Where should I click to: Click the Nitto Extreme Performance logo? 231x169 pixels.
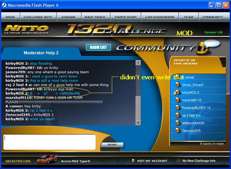pyautogui.click(x=27, y=29)
